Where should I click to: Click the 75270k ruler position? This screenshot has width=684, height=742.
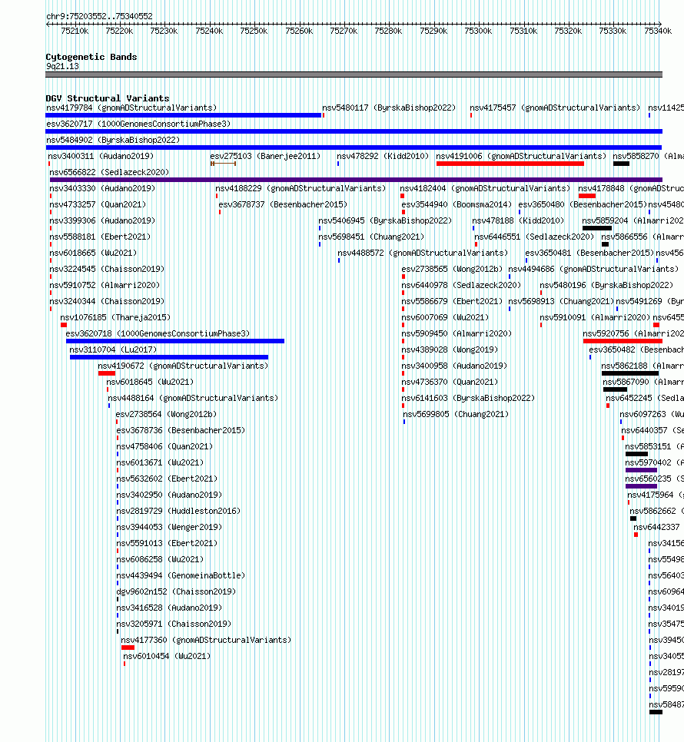344,31
